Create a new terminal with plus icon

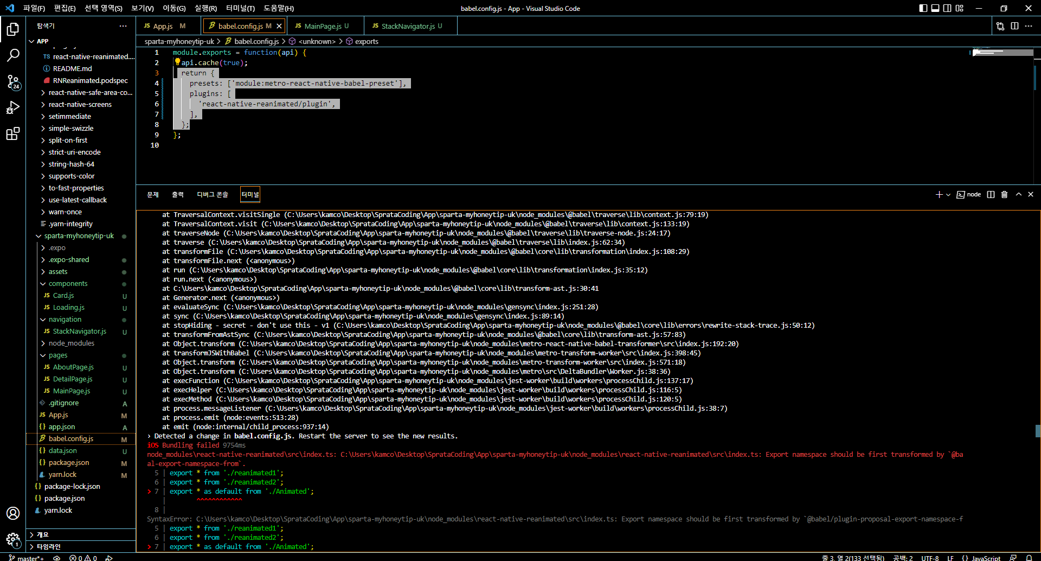(939, 195)
